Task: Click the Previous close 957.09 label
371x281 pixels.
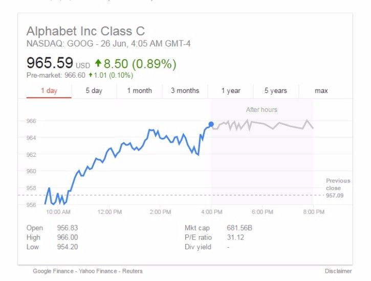Action: (338, 188)
